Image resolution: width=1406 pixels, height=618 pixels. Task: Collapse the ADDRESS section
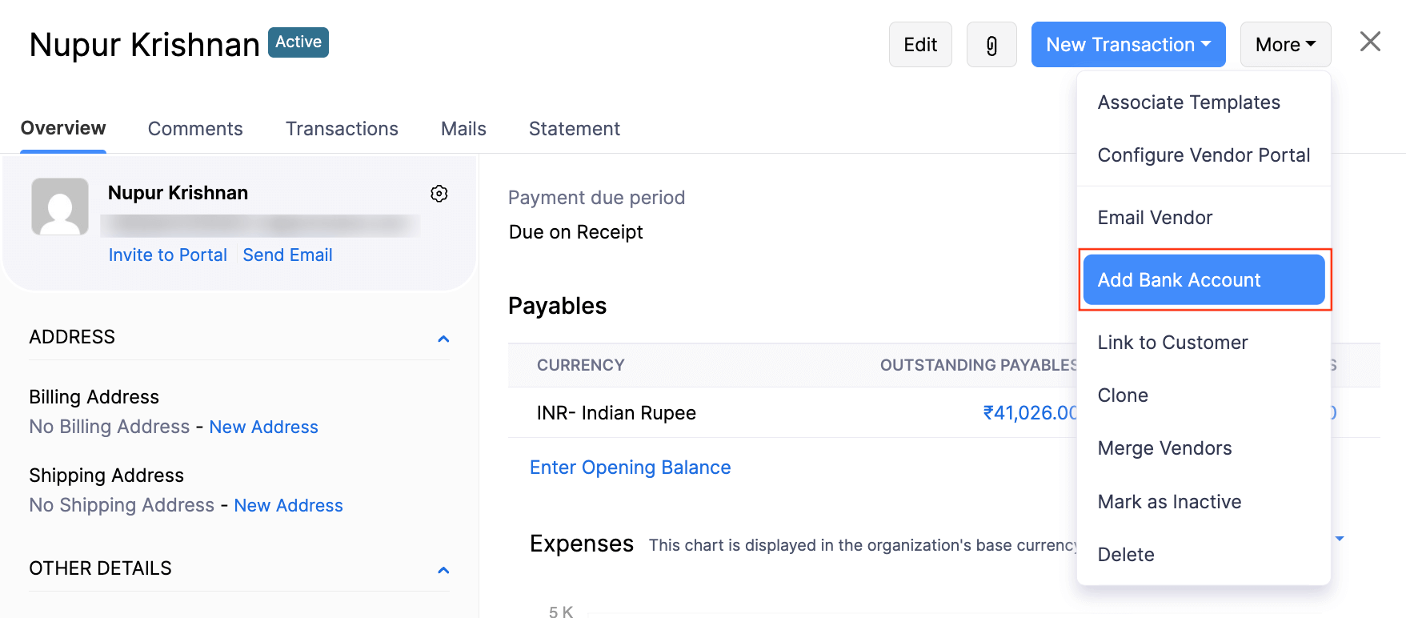click(x=443, y=339)
